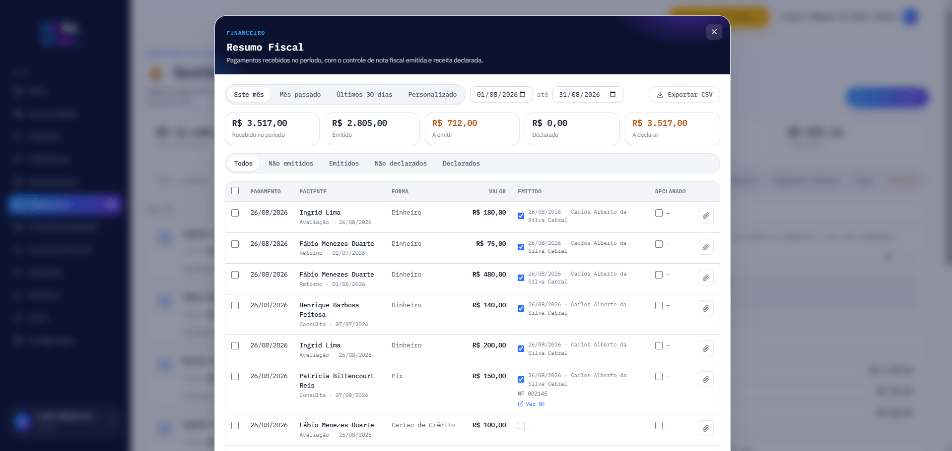Click Cartão de Crédito payment form cell
The image size is (952, 451).
[423, 425]
